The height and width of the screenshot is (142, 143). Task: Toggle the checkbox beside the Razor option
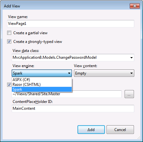tap(9, 85)
